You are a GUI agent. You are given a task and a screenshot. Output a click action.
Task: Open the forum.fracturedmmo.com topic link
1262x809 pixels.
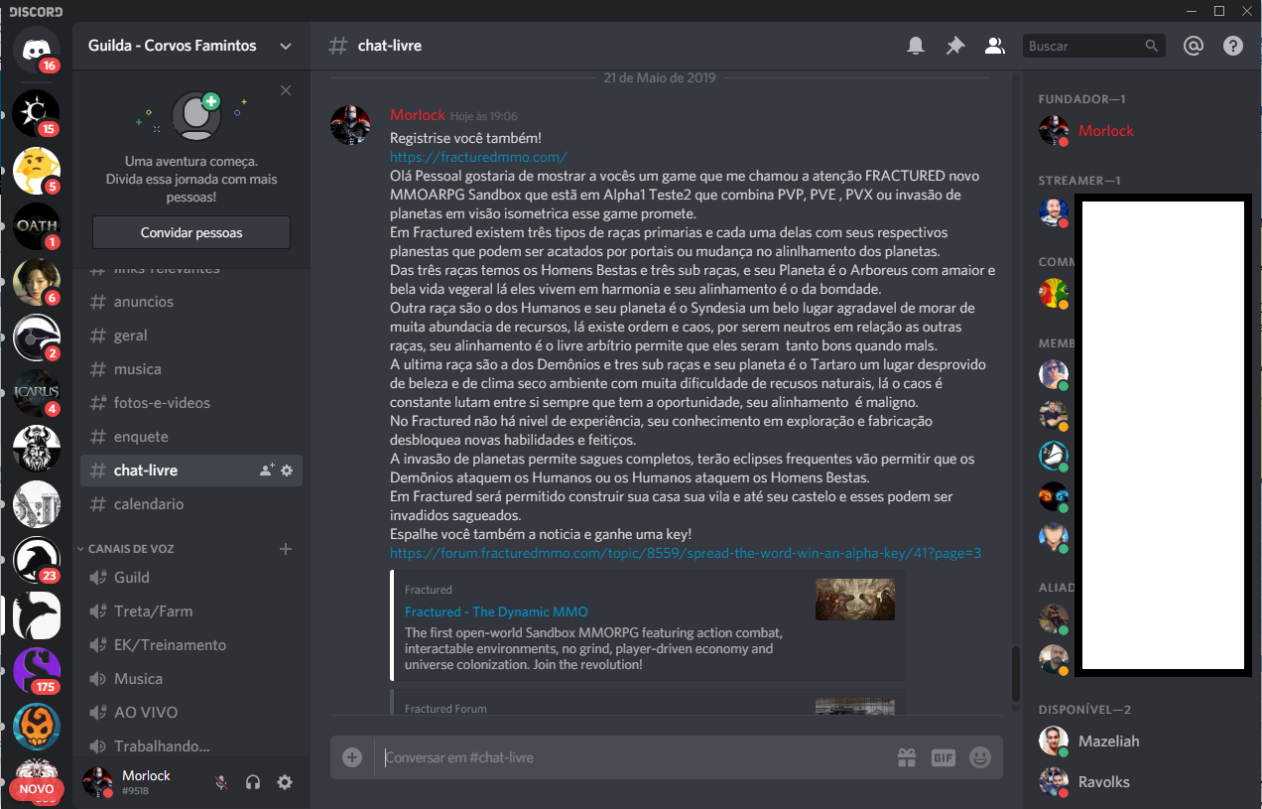pyautogui.click(x=686, y=553)
